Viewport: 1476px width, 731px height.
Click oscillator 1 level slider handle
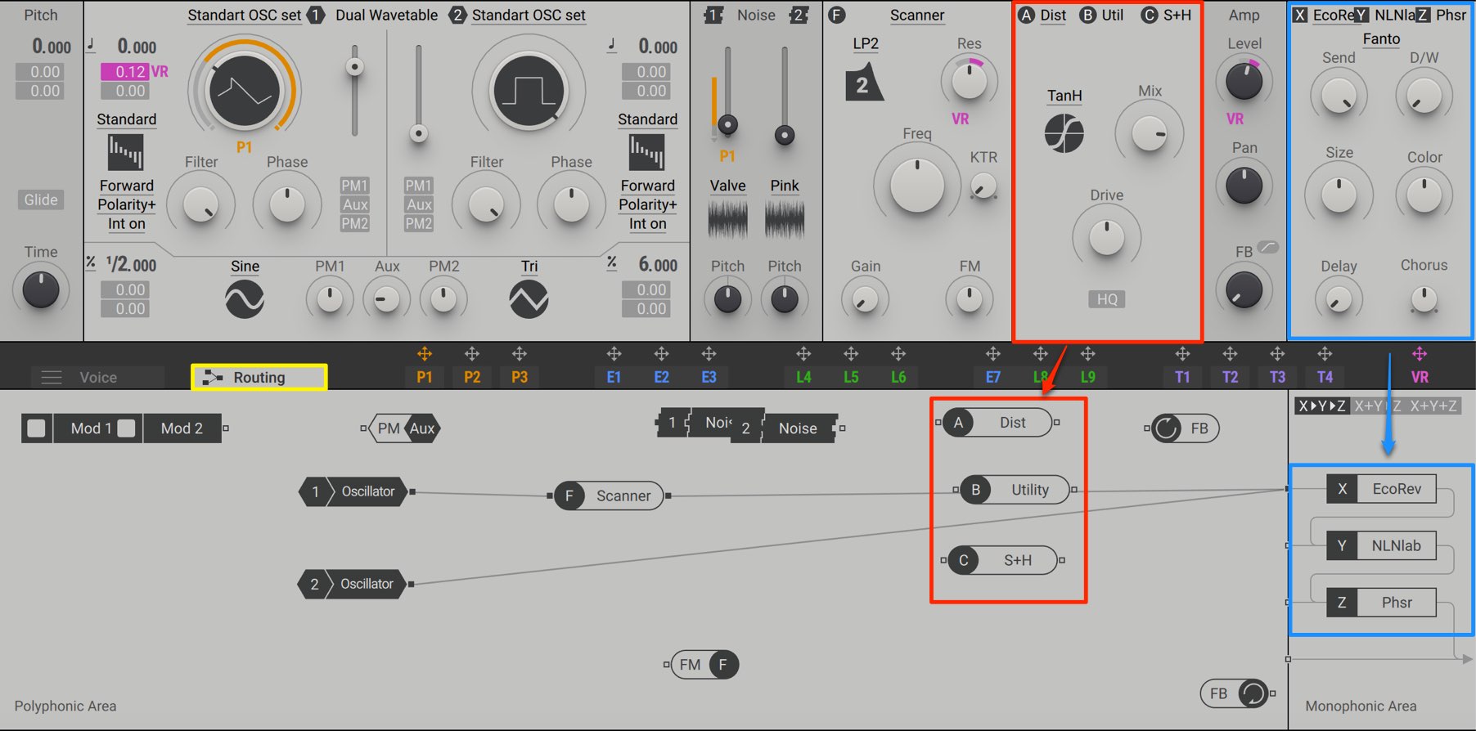[354, 67]
